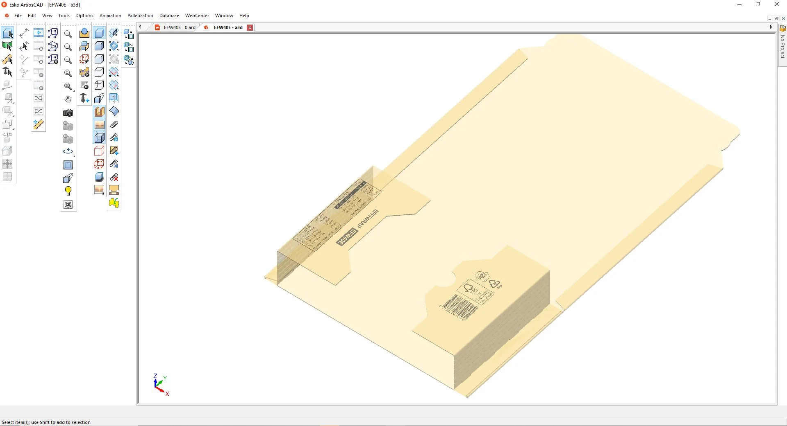Select the design selection arrow tool

[8, 33]
